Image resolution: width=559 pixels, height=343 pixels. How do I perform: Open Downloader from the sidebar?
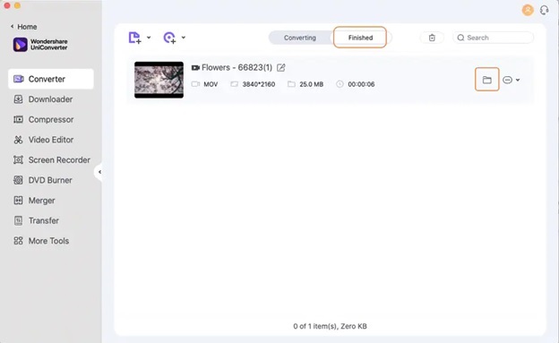coord(51,99)
